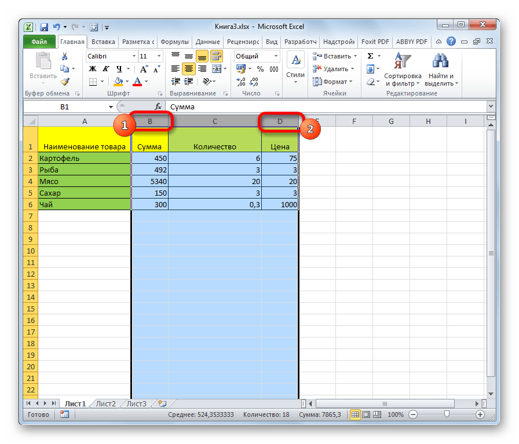Toggle bold Ж formatting
This screenshot has height=444, width=519.
point(92,69)
